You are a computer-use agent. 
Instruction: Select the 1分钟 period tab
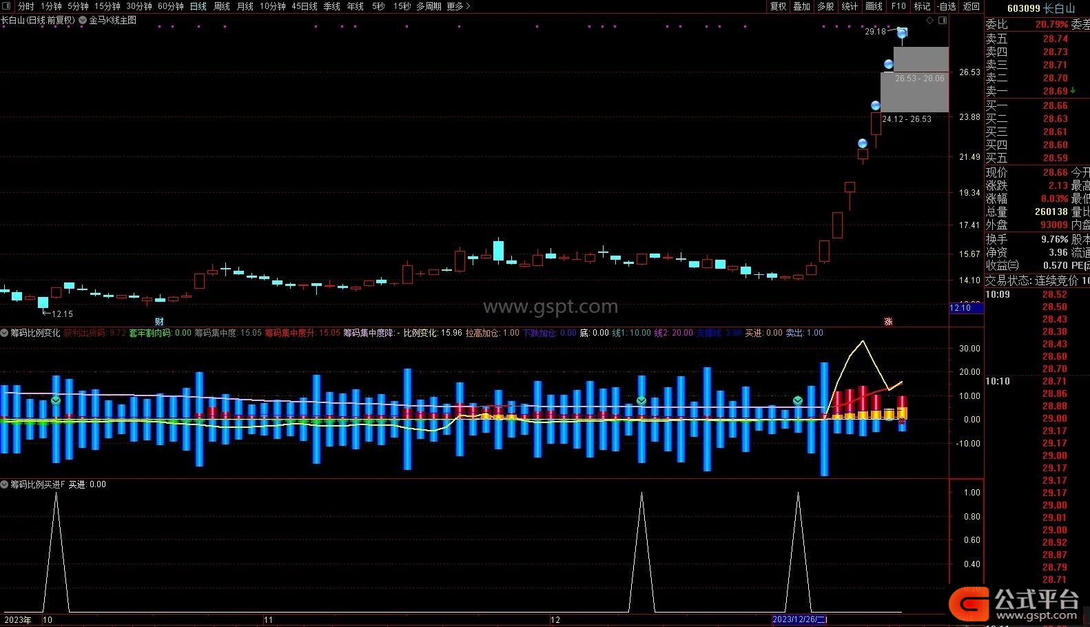point(51,6)
